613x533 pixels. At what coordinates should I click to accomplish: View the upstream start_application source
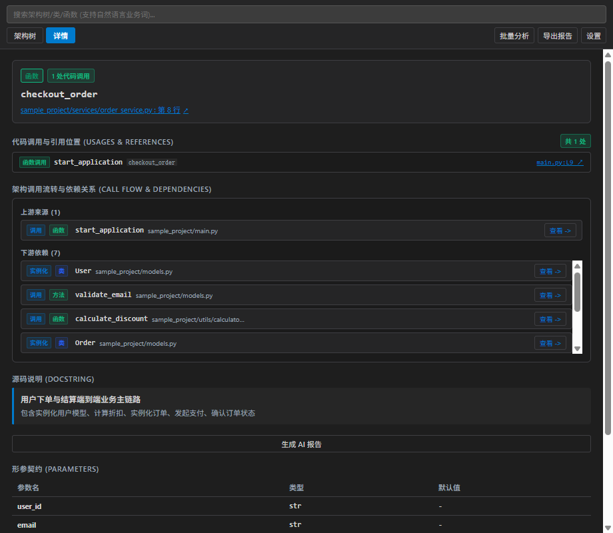point(560,231)
